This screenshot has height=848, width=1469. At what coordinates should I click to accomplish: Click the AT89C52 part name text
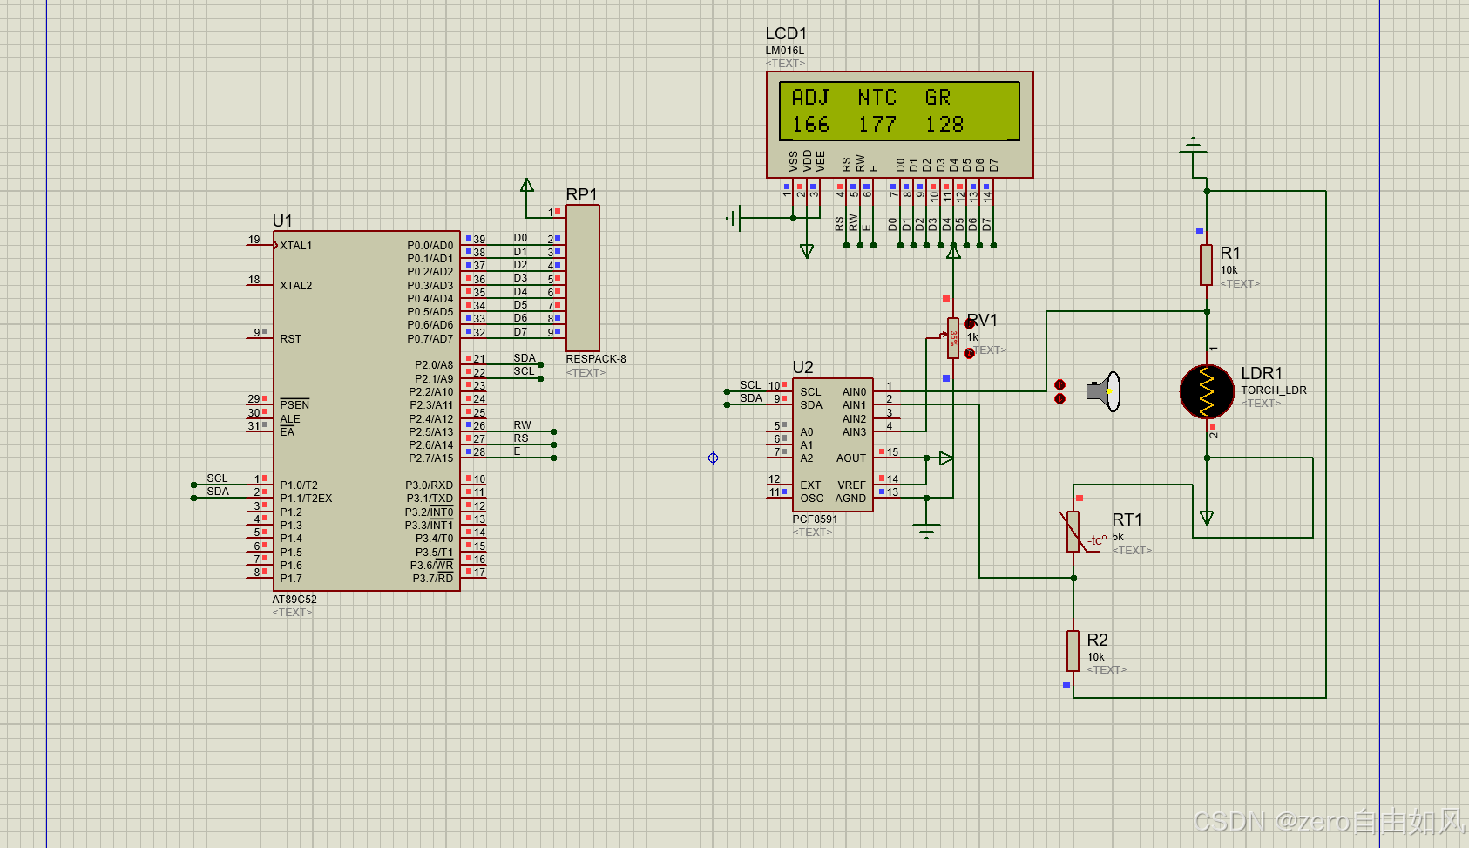pos(294,600)
